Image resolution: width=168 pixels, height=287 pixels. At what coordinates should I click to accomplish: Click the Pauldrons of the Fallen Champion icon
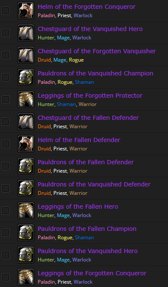pos(26,233)
